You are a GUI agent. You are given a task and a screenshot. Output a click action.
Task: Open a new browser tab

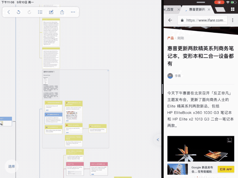(x=220, y=9)
